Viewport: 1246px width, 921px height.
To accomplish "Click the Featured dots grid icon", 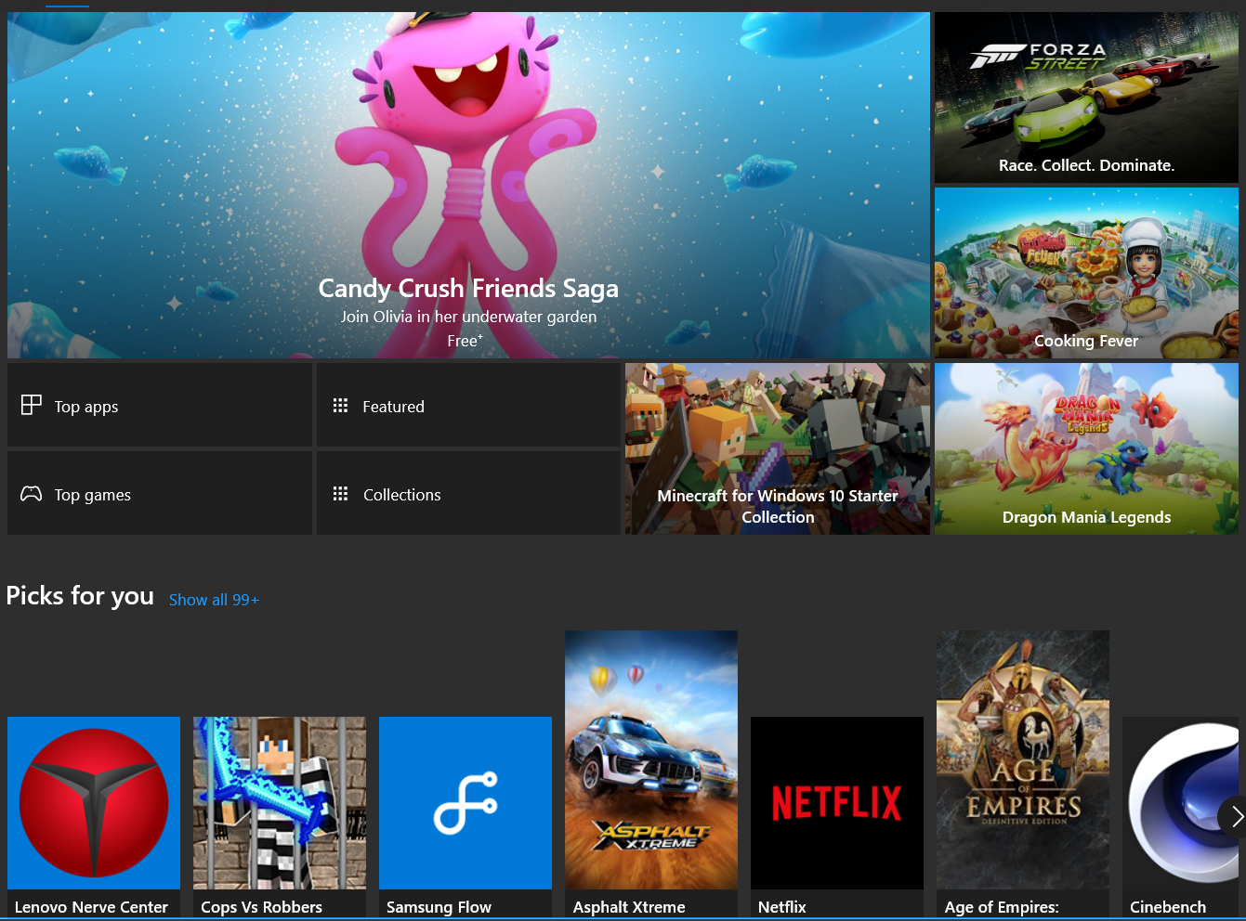I will pos(340,406).
